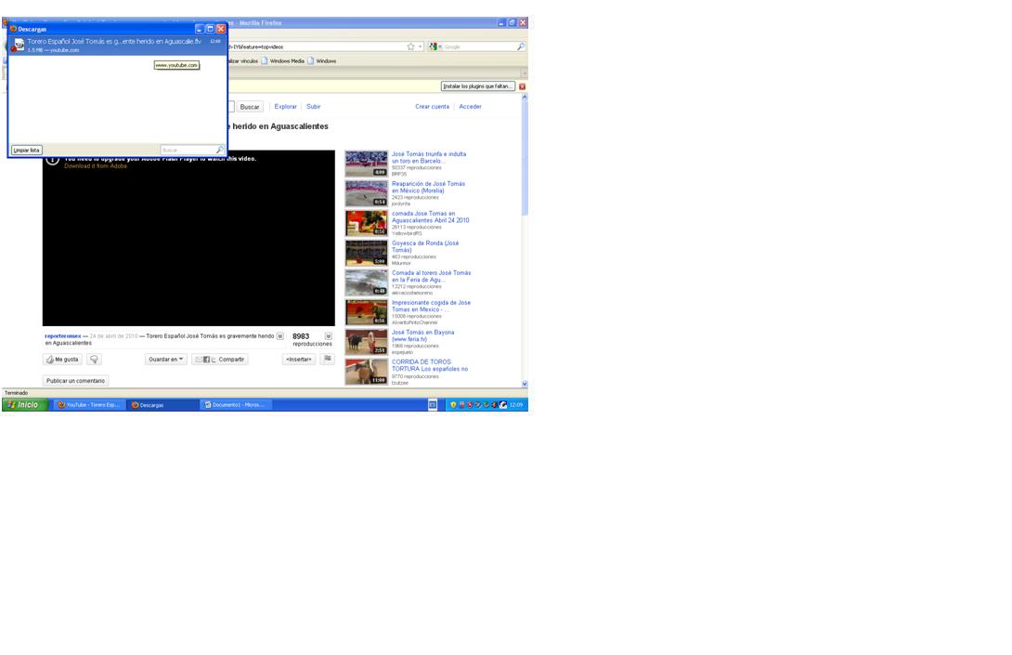The height and width of the screenshot is (655, 1012).
Task: Click the shield icon in system tray
Action: coord(453,405)
